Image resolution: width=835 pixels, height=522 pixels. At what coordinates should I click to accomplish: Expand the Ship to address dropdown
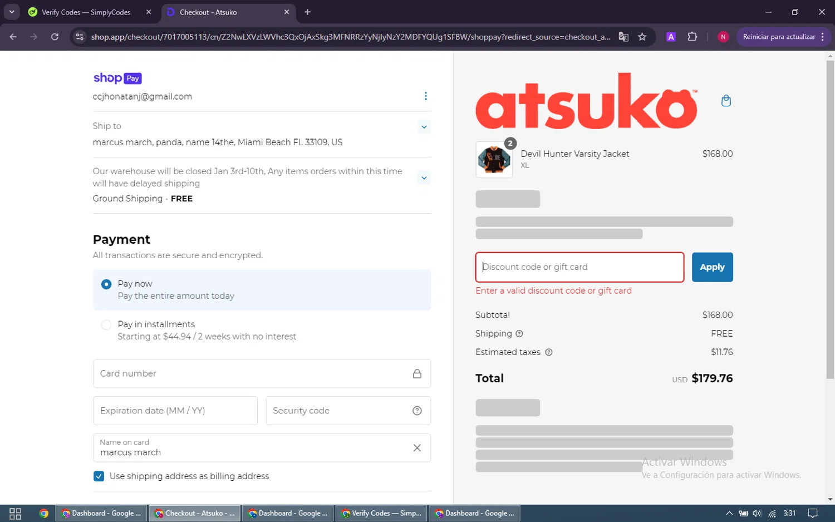coord(424,127)
